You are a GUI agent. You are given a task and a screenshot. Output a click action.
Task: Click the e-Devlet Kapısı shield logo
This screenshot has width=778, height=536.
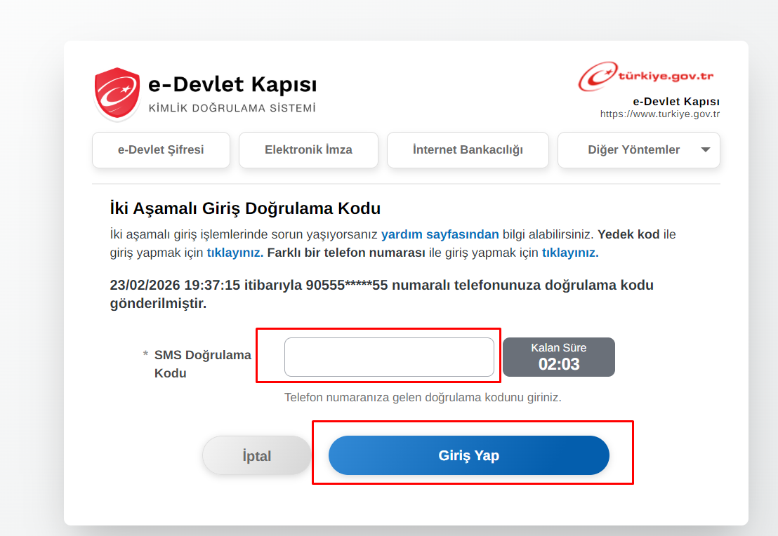click(117, 94)
